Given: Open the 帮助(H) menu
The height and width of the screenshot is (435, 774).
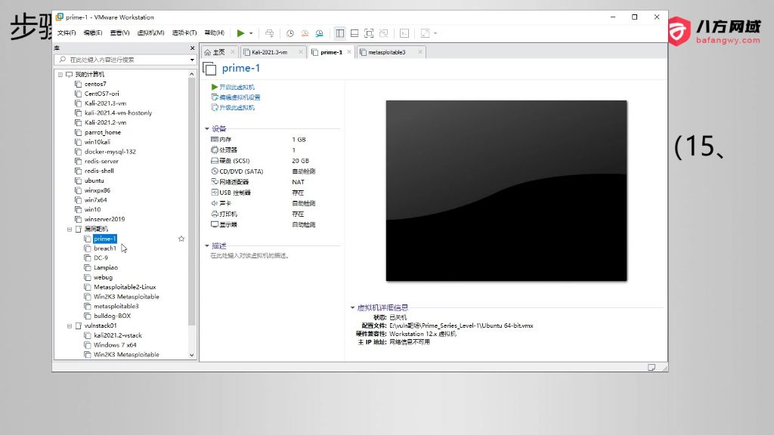Looking at the screenshot, I should click(214, 33).
